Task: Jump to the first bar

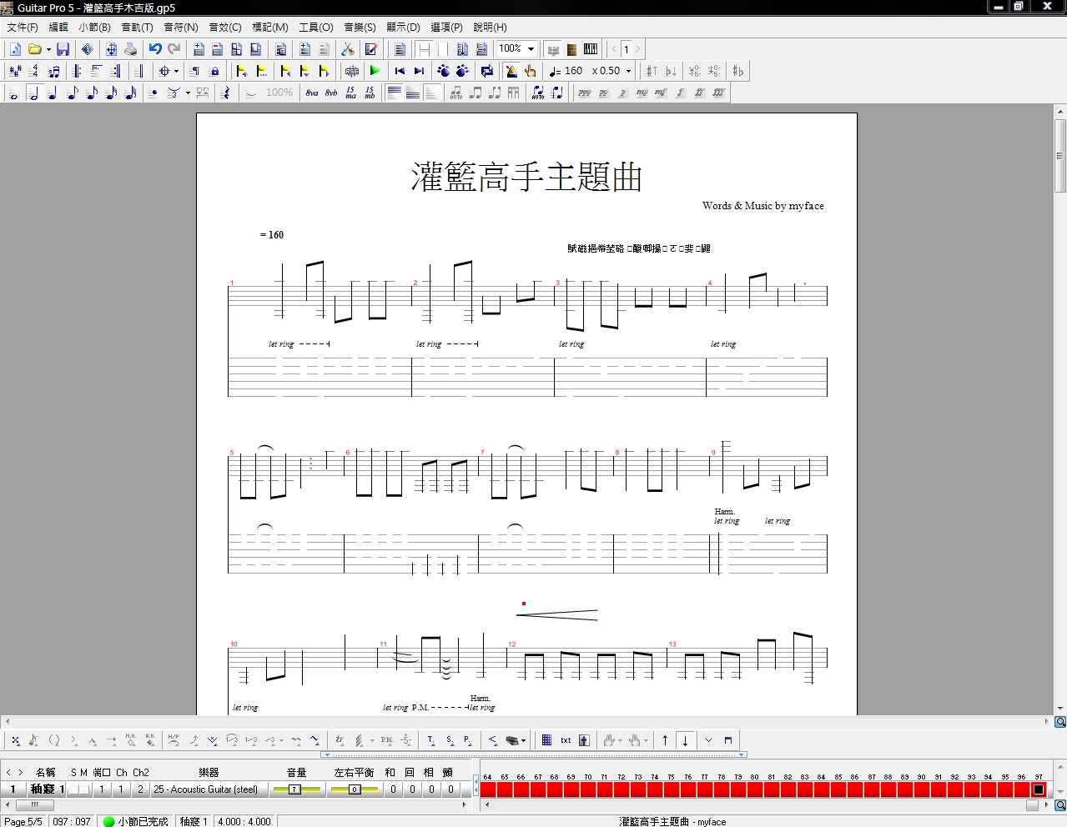Action: [x=400, y=71]
